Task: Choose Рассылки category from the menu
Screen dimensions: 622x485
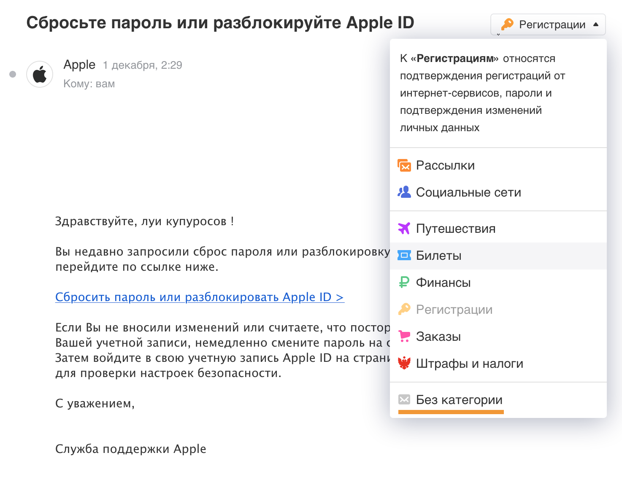Action: click(x=498, y=165)
